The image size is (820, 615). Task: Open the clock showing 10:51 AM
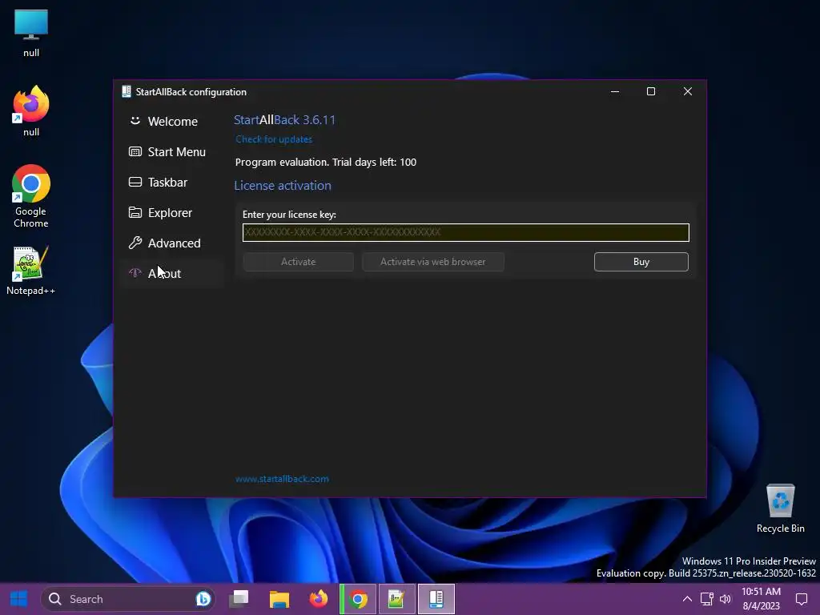[x=761, y=599]
